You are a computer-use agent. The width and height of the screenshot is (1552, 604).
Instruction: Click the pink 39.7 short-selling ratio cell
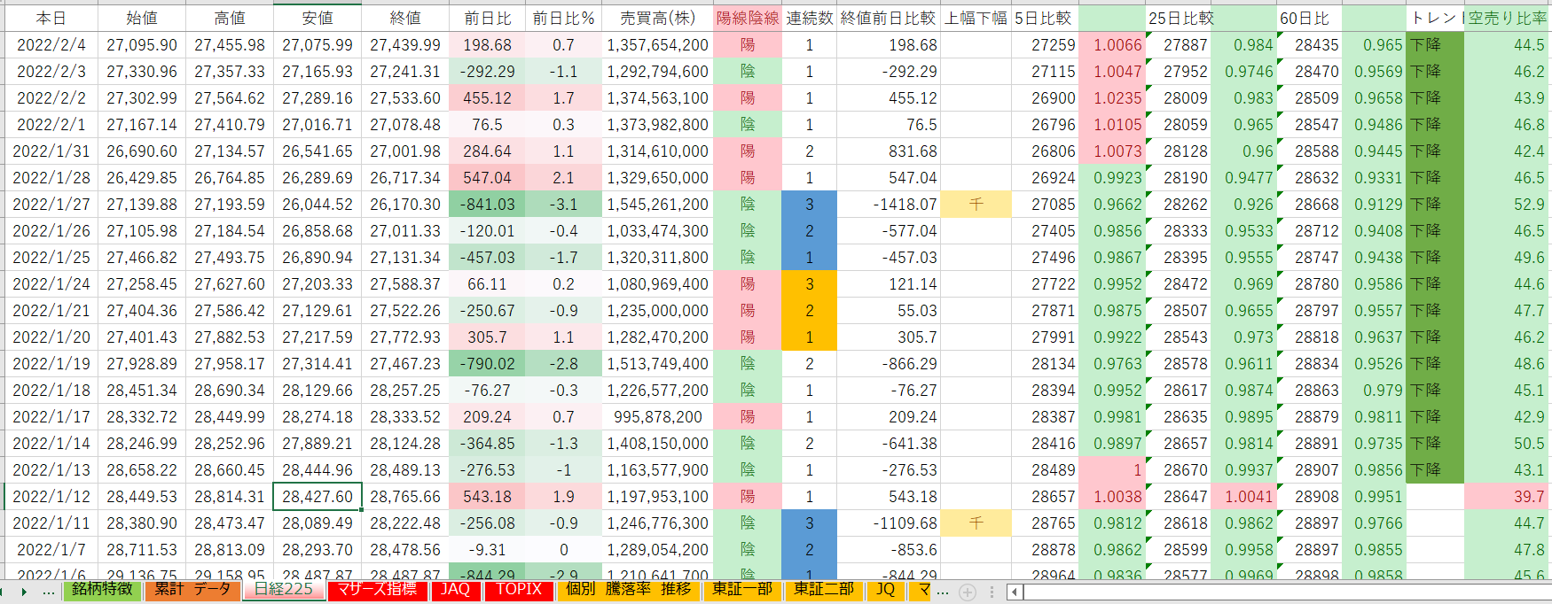coord(1507,497)
